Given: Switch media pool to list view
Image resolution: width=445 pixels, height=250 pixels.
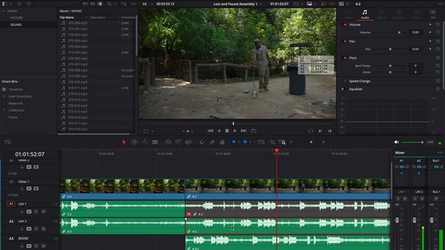Looking at the screenshot, I should [x=100, y=3].
